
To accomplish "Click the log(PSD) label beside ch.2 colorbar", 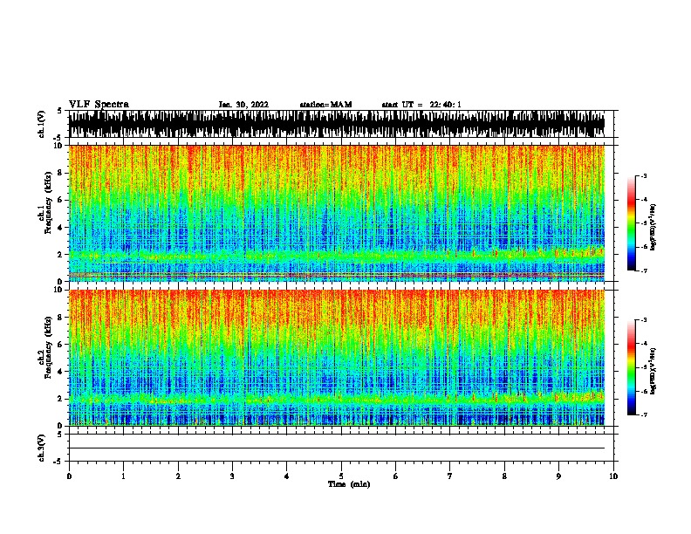I will click(653, 372).
